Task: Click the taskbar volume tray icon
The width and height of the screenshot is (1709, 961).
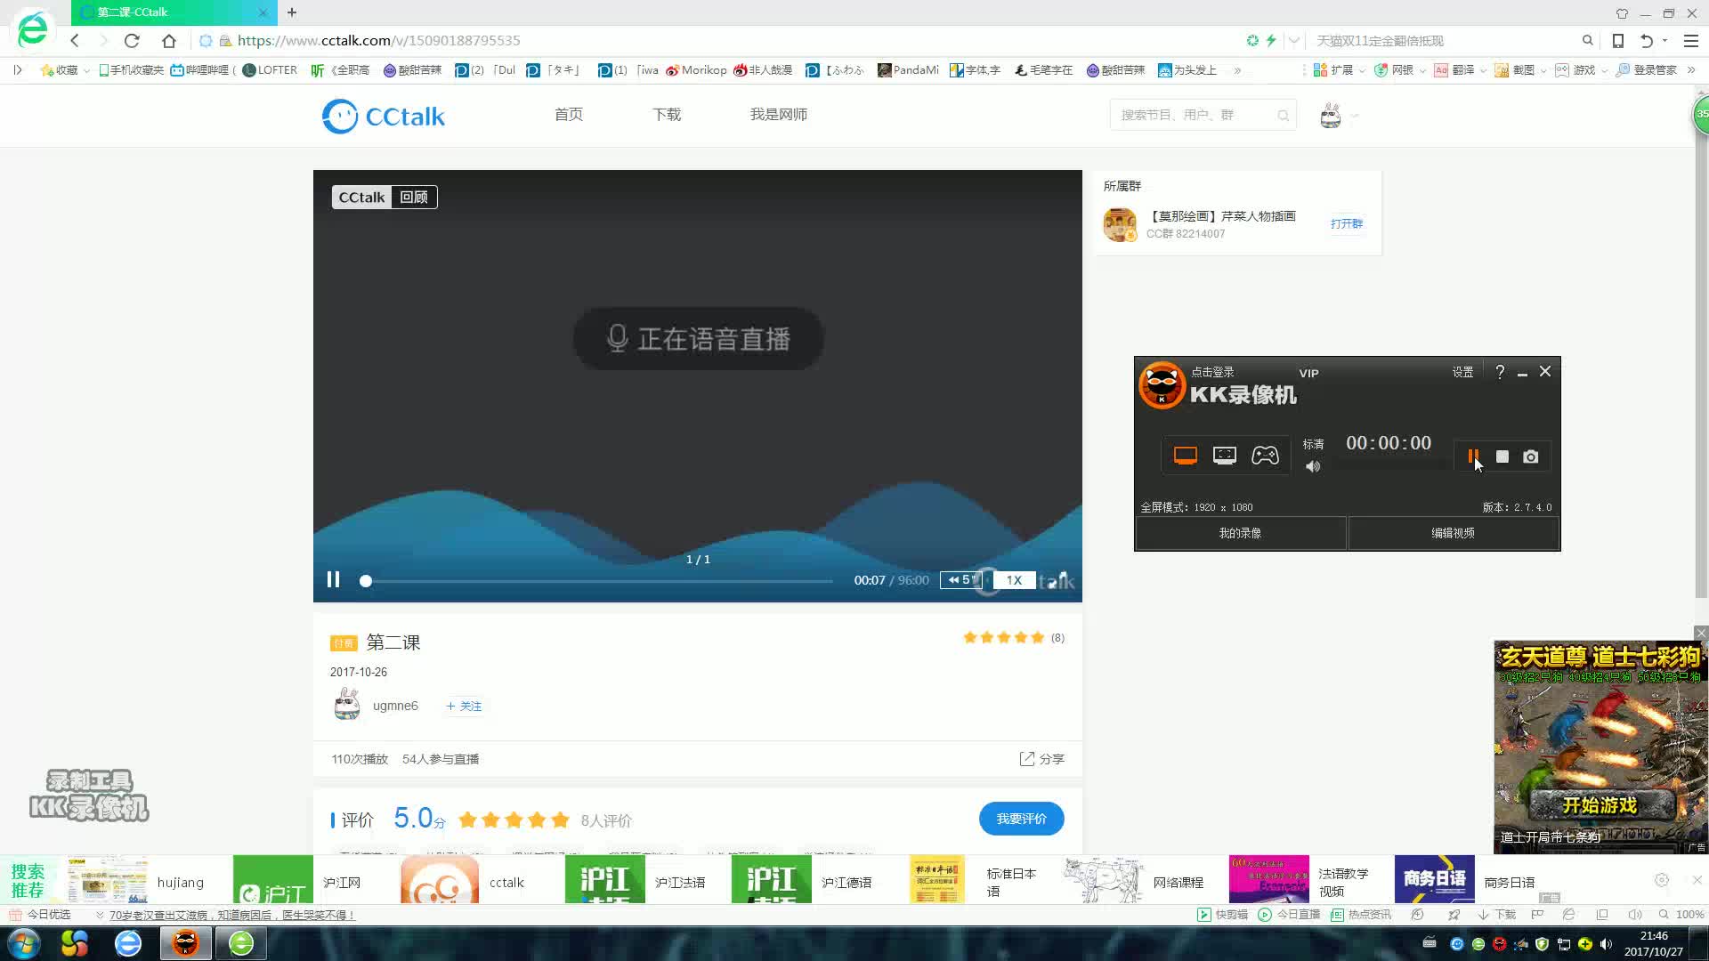Action: (1606, 944)
